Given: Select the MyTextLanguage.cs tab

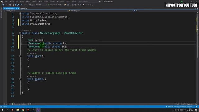Looking at the screenshot, I should click(x=9, y=8).
